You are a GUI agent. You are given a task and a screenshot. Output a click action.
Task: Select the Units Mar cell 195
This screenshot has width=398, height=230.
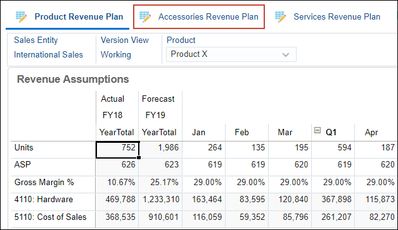(x=290, y=150)
